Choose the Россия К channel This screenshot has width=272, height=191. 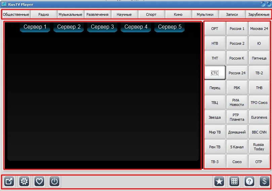pos(237,58)
